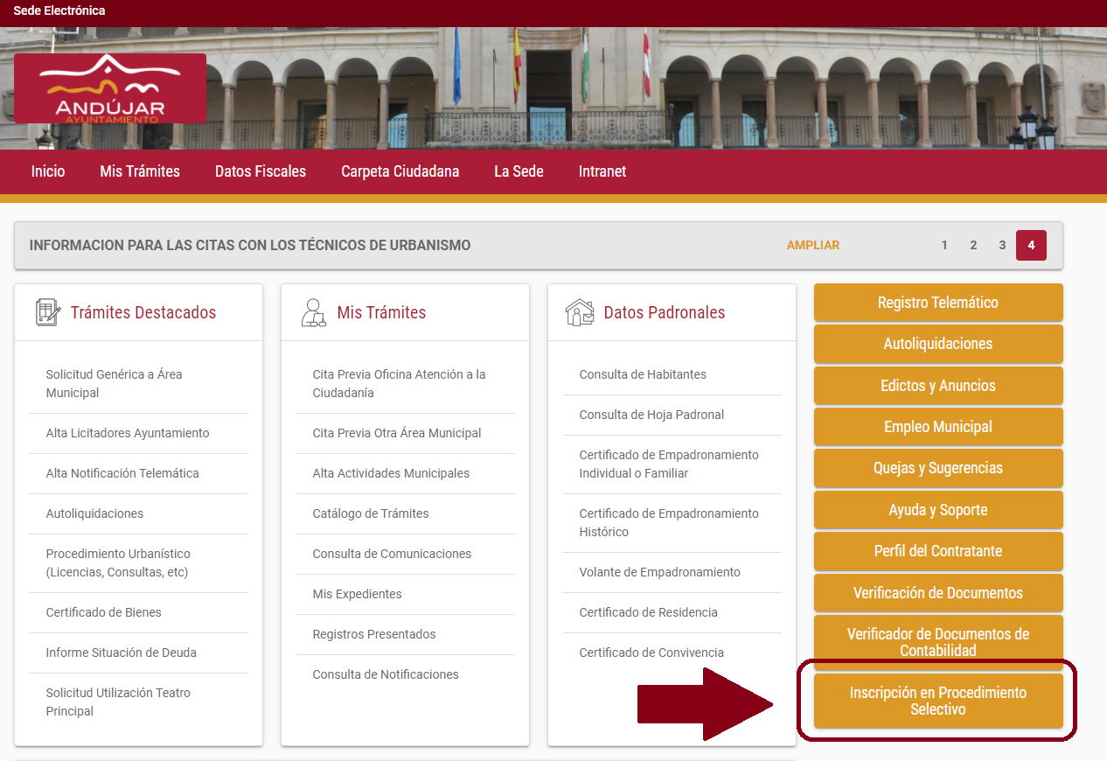Open Ayuda y Soporte
This screenshot has height=761, width=1107.
938,510
